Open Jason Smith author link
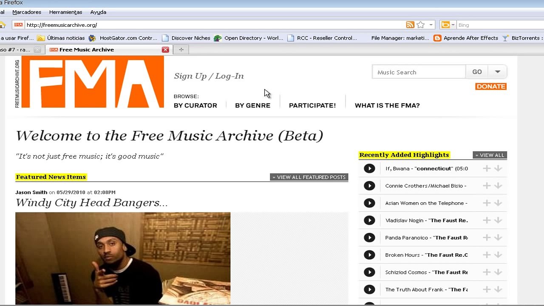Image resolution: width=544 pixels, height=306 pixels. tap(31, 193)
